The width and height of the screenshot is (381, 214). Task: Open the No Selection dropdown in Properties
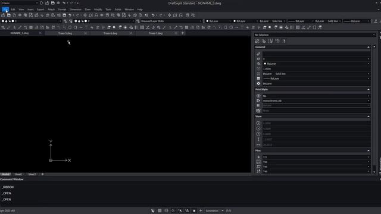pyautogui.click(x=315, y=35)
